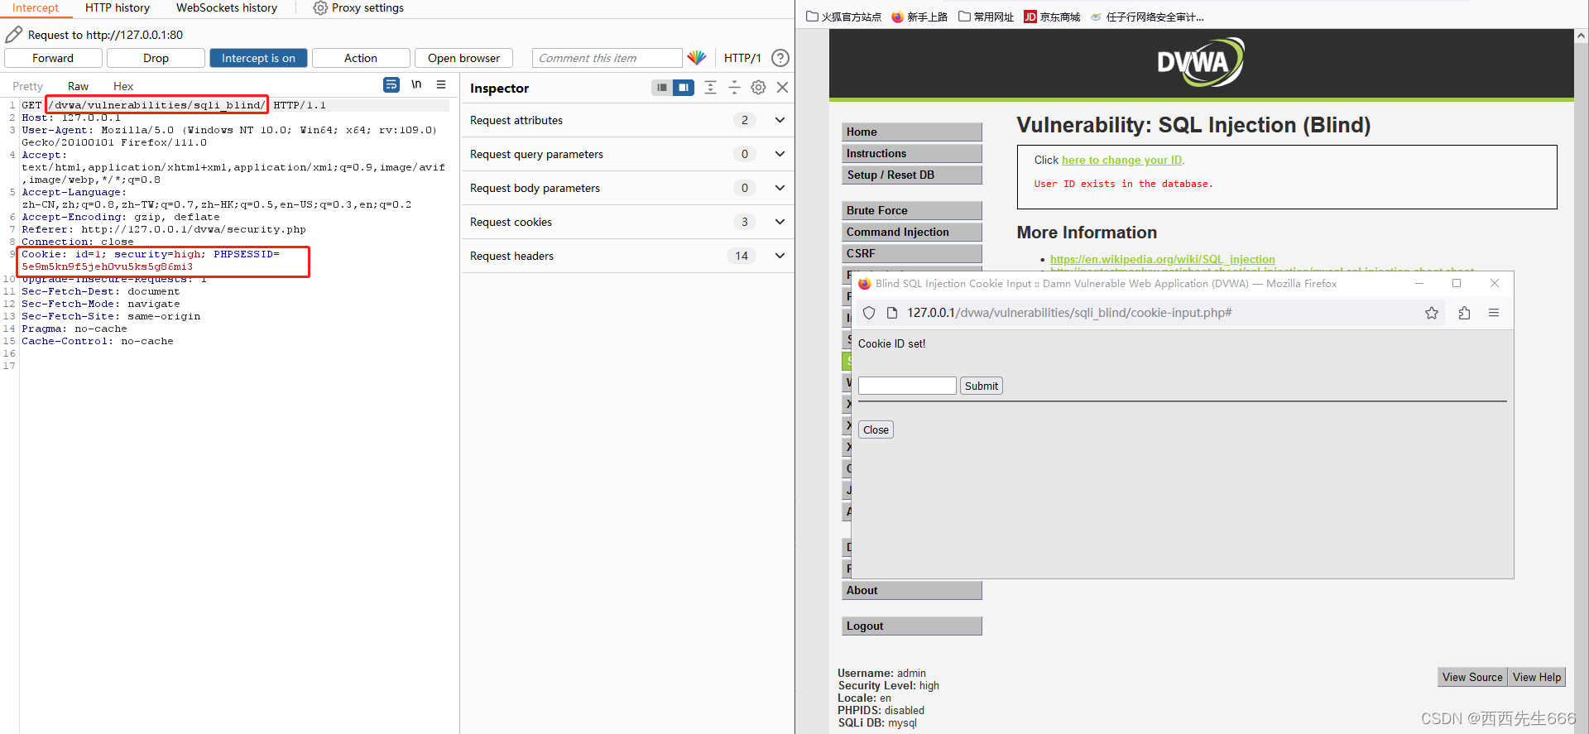The height and width of the screenshot is (734, 1589).
Task: Open the Wikipedia SQL_injection link
Action: [x=1162, y=259]
